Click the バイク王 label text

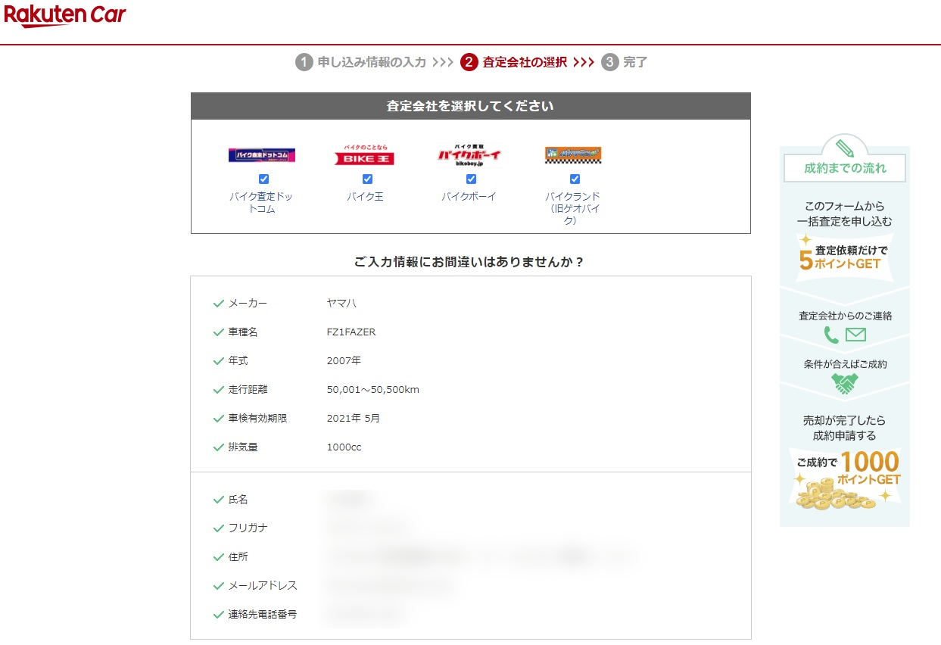click(x=366, y=197)
